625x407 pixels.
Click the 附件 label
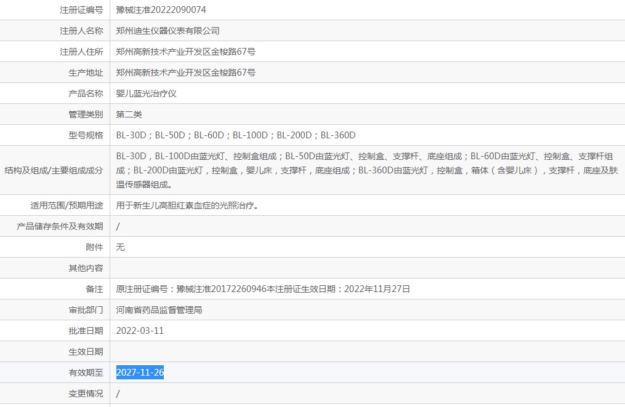tap(94, 247)
